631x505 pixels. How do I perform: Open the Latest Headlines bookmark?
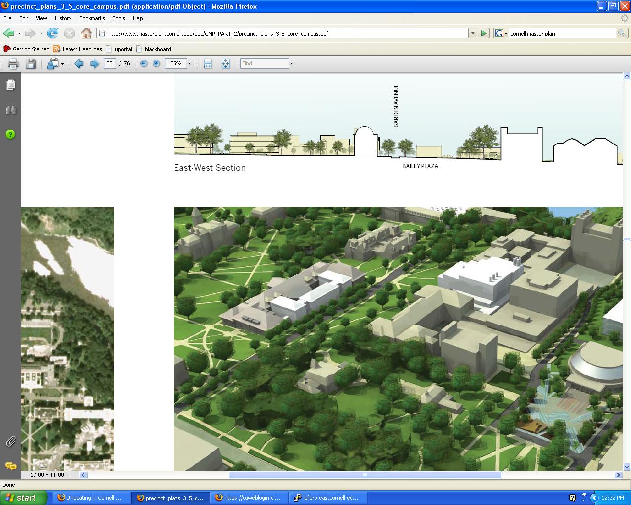click(77, 49)
